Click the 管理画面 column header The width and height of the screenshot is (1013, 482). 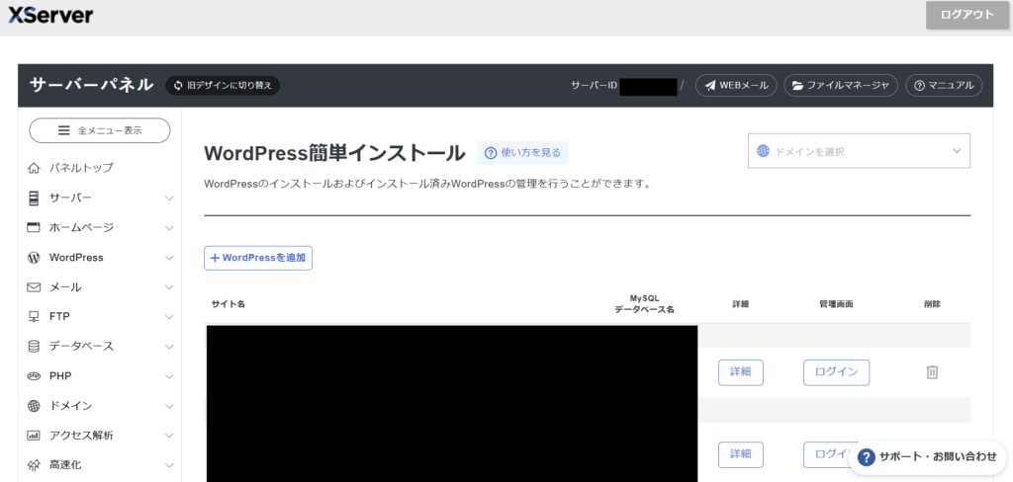pos(836,304)
